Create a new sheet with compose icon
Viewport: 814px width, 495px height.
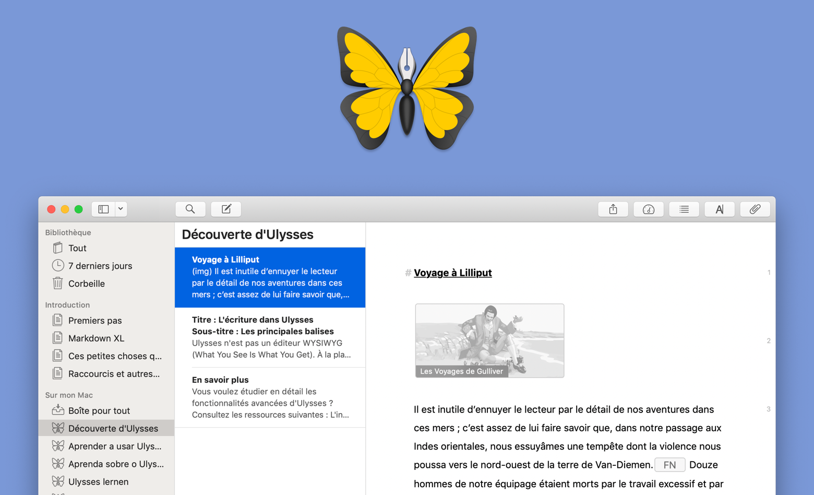click(226, 209)
